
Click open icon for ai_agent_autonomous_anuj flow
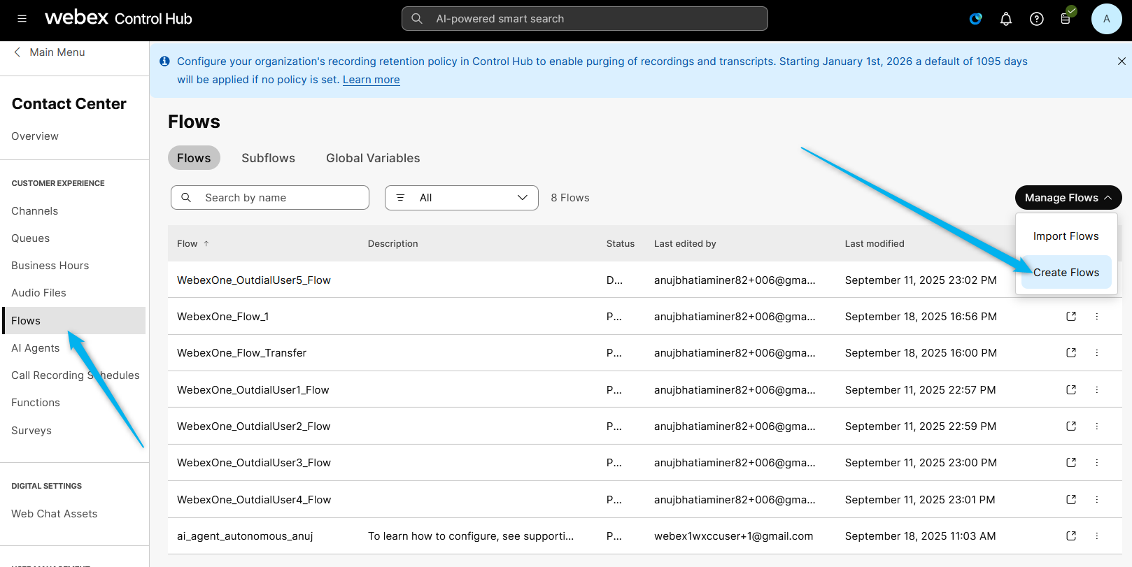pos(1070,536)
